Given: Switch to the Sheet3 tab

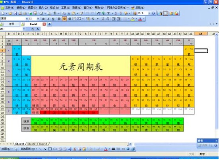Looking at the screenshot, I should pos(43,144).
